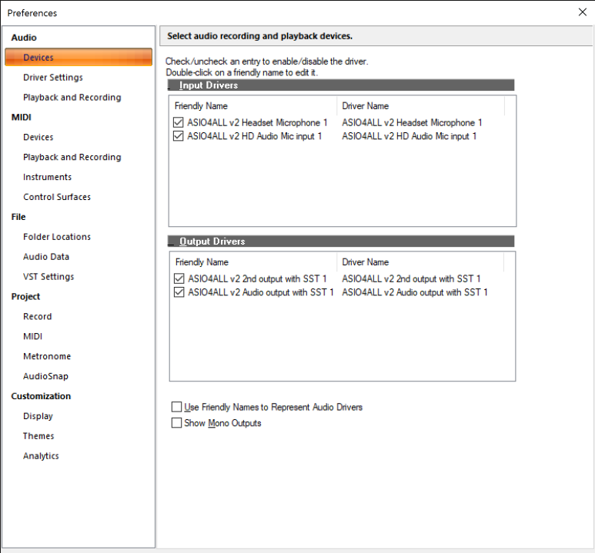Click friendly name ASIO4ALL v2 HD Audio Mic input 1

point(255,136)
